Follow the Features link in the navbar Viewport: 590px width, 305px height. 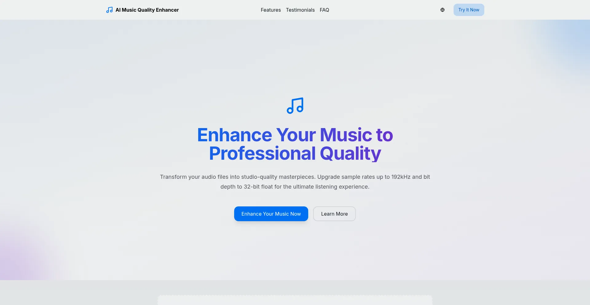(271, 10)
